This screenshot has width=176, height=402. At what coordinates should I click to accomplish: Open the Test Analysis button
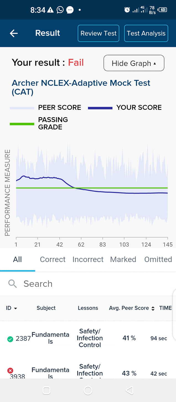(x=146, y=33)
